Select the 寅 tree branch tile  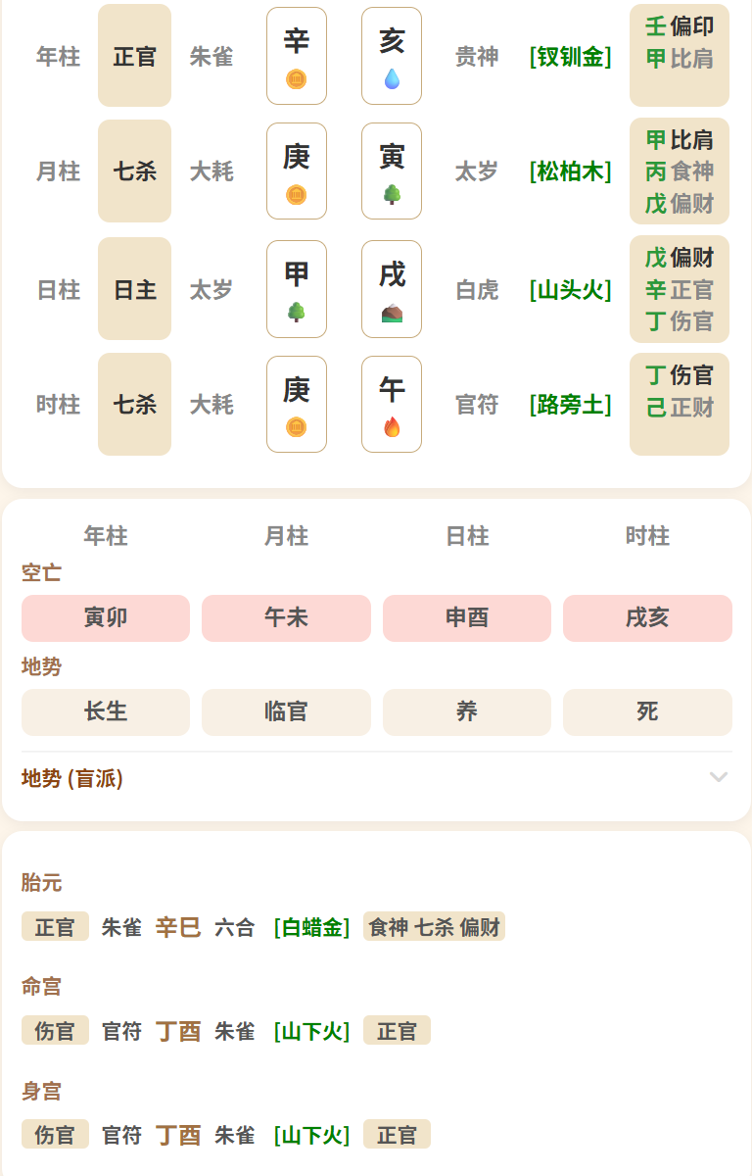(392, 171)
